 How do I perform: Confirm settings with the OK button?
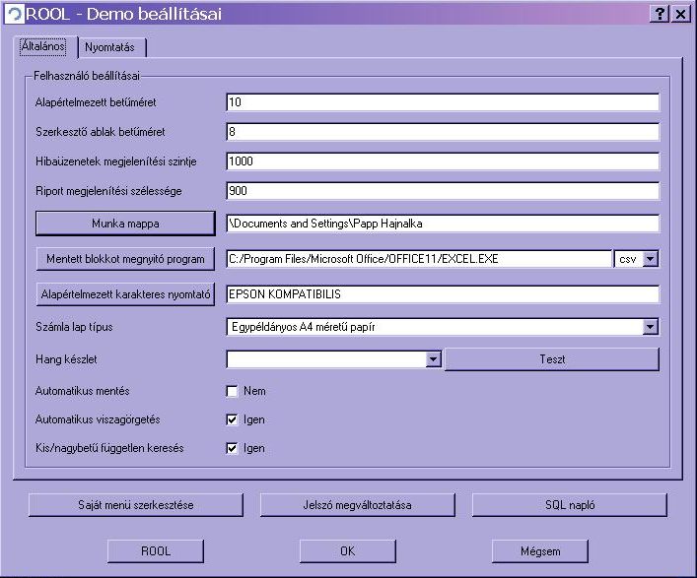pos(347,551)
